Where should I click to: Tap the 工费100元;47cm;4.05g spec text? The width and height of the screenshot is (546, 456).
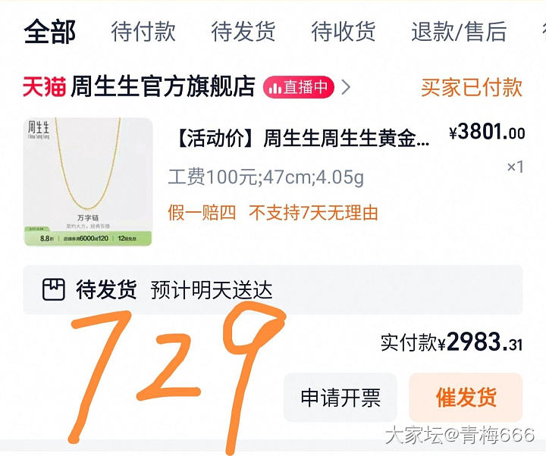266,177
